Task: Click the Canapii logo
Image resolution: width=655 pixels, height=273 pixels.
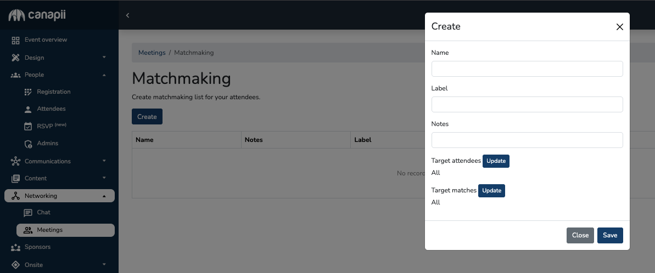Action: [37, 15]
